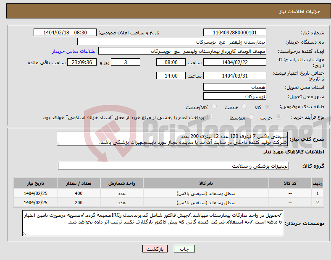Click the buyer notes resize handle
Image resolution: width=331 pixels, height=260 pixels.
point(24,234)
